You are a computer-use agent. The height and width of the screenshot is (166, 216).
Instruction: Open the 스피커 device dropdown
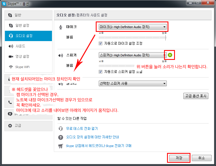[133, 55]
